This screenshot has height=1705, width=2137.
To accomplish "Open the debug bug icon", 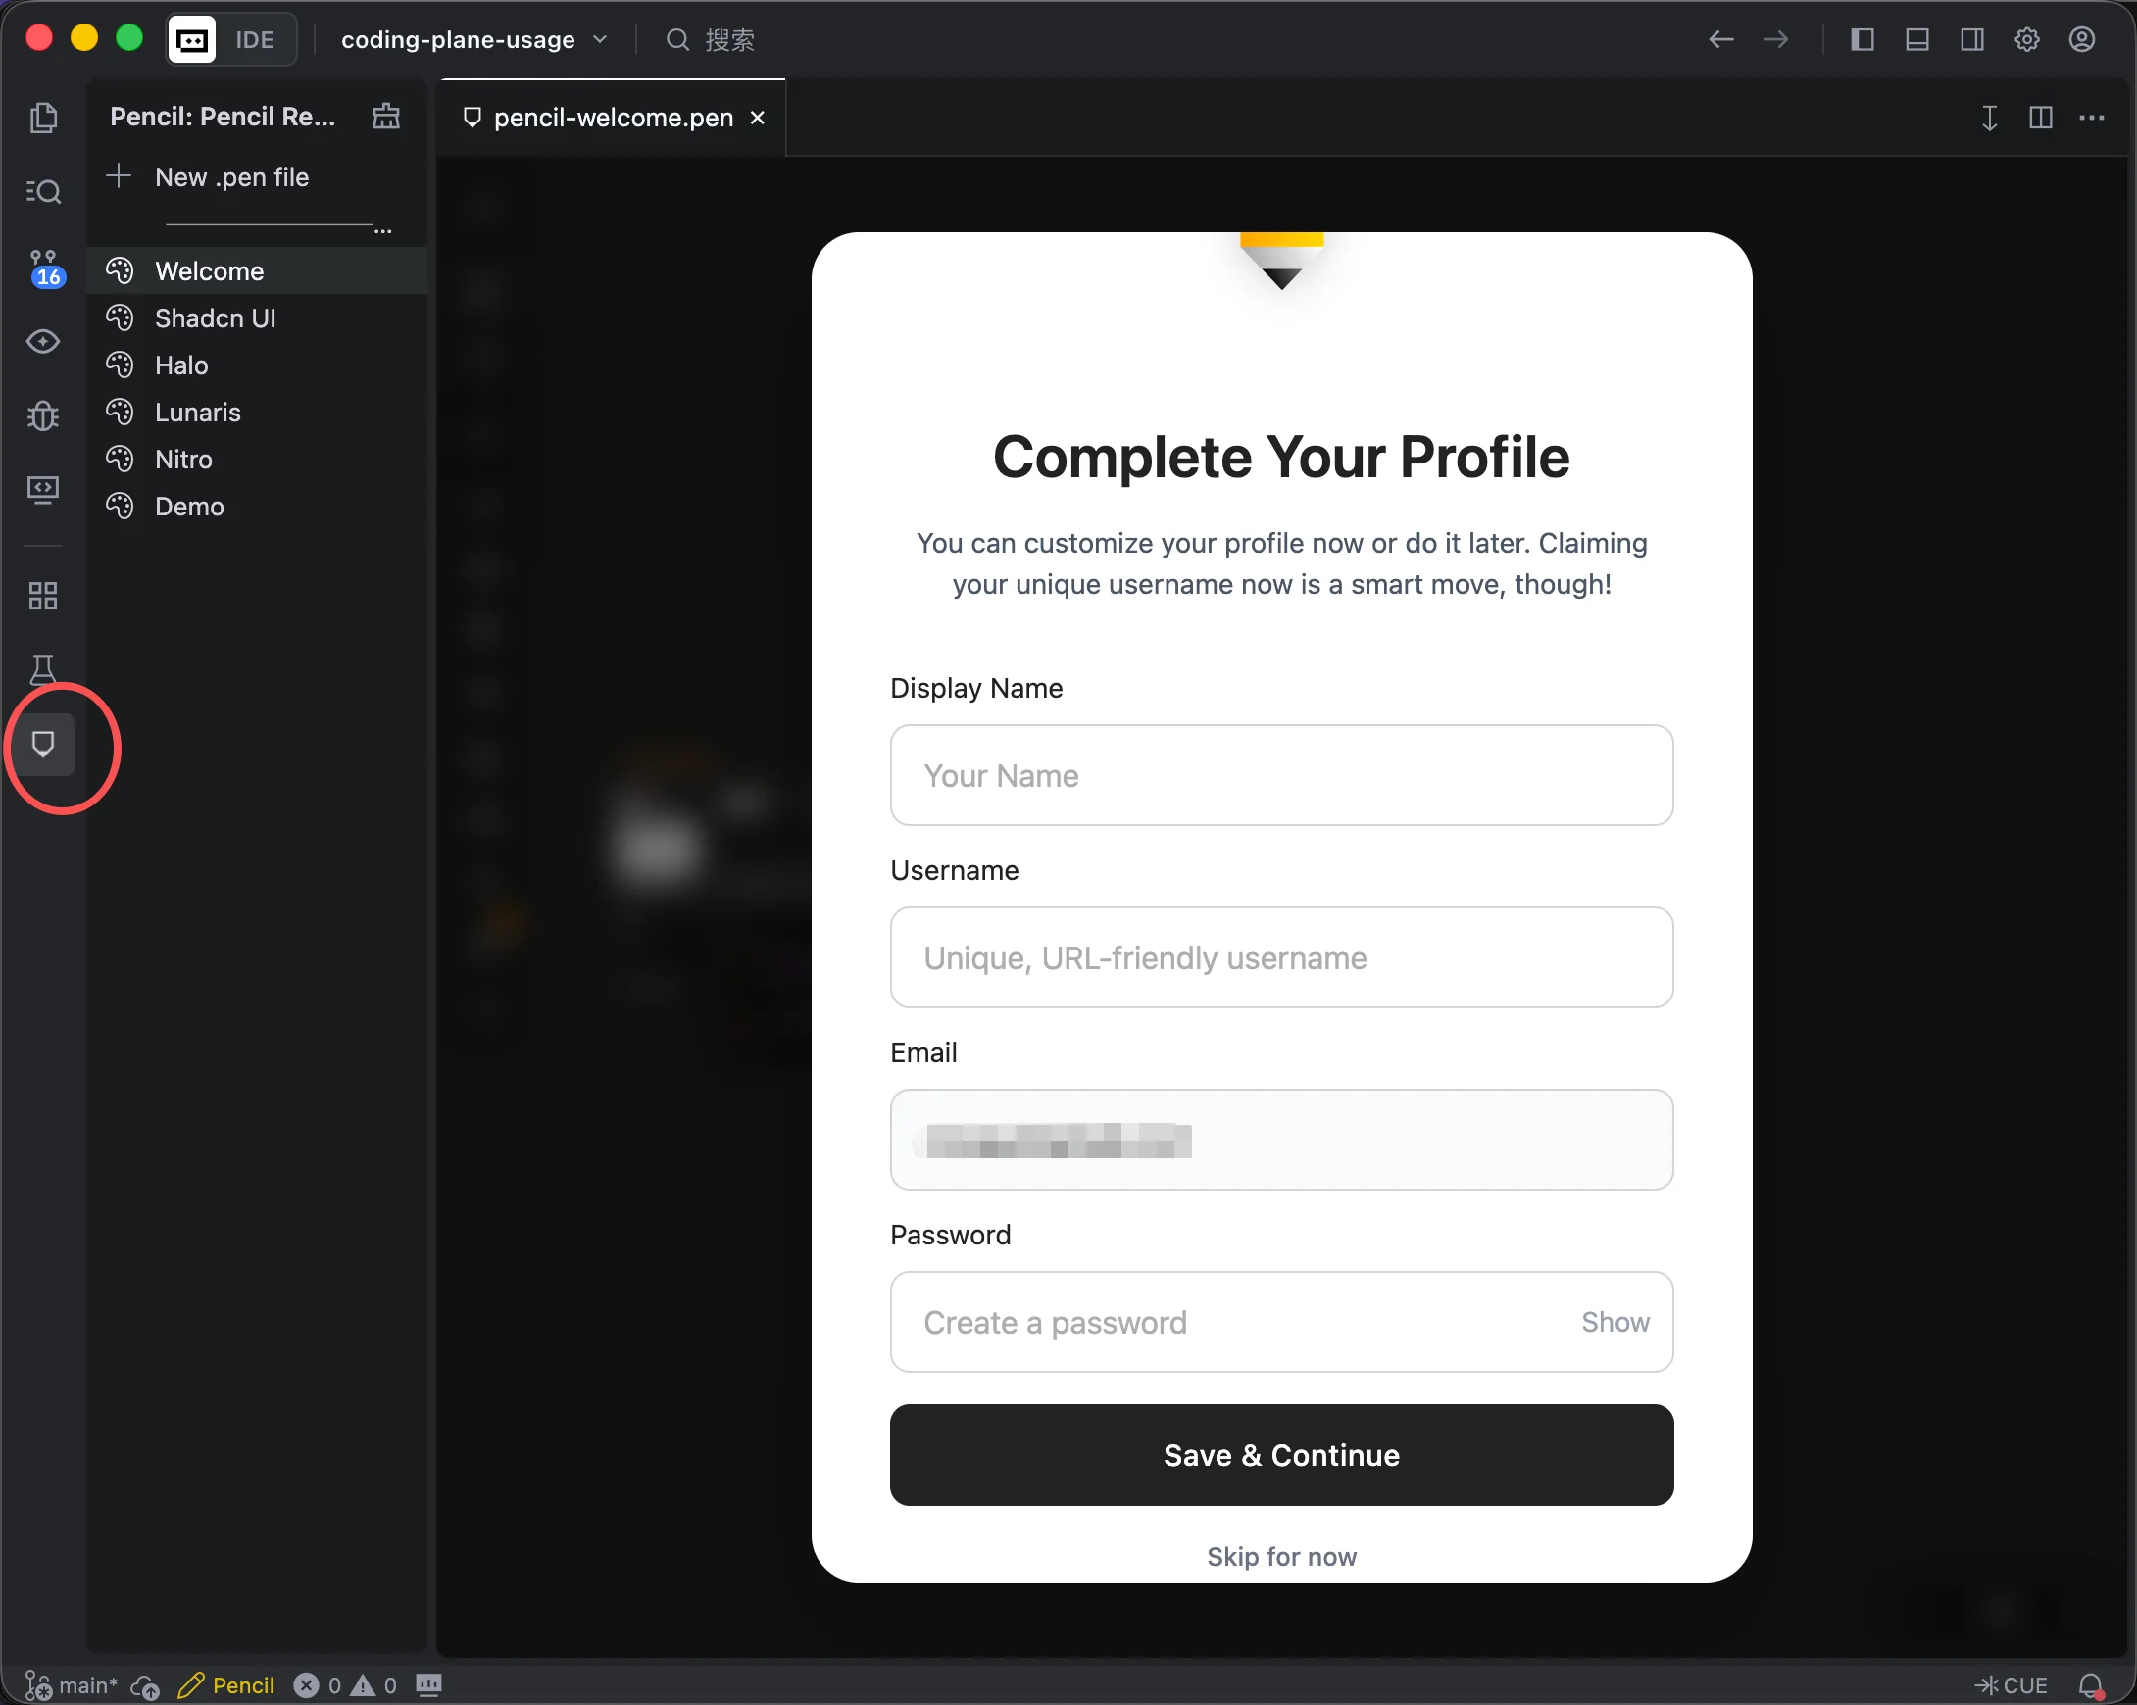I will (42, 416).
